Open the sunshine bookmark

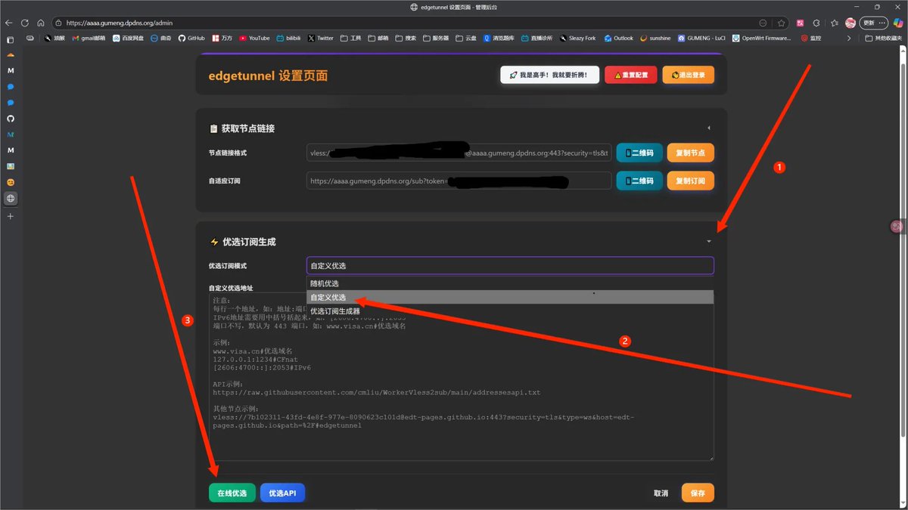(655, 38)
